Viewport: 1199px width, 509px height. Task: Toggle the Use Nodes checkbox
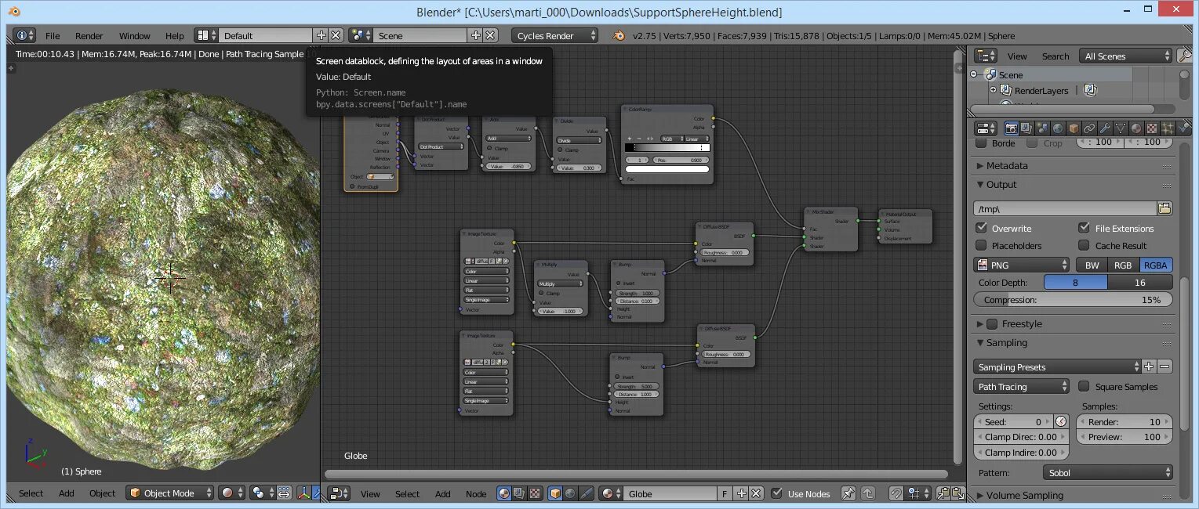pyautogui.click(x=776, y=493)
